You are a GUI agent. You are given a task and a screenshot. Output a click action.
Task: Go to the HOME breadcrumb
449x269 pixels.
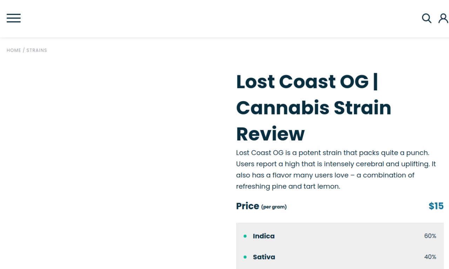point(14,50)
